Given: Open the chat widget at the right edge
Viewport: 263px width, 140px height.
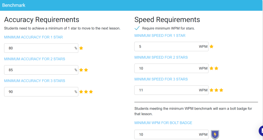Looking at the screenshot, I should coord(261,130).
